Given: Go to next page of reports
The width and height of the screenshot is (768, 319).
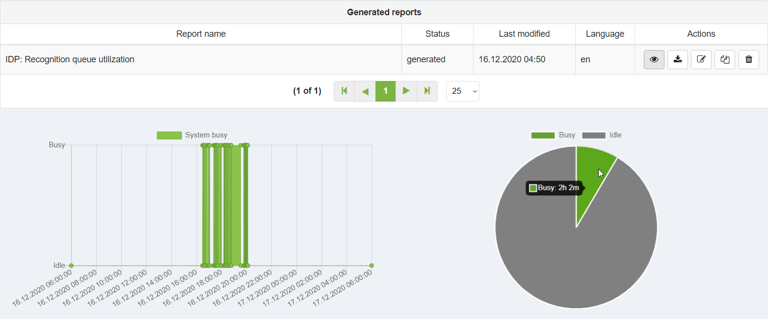Looking at the screenshot, I should tap(406, 91).
